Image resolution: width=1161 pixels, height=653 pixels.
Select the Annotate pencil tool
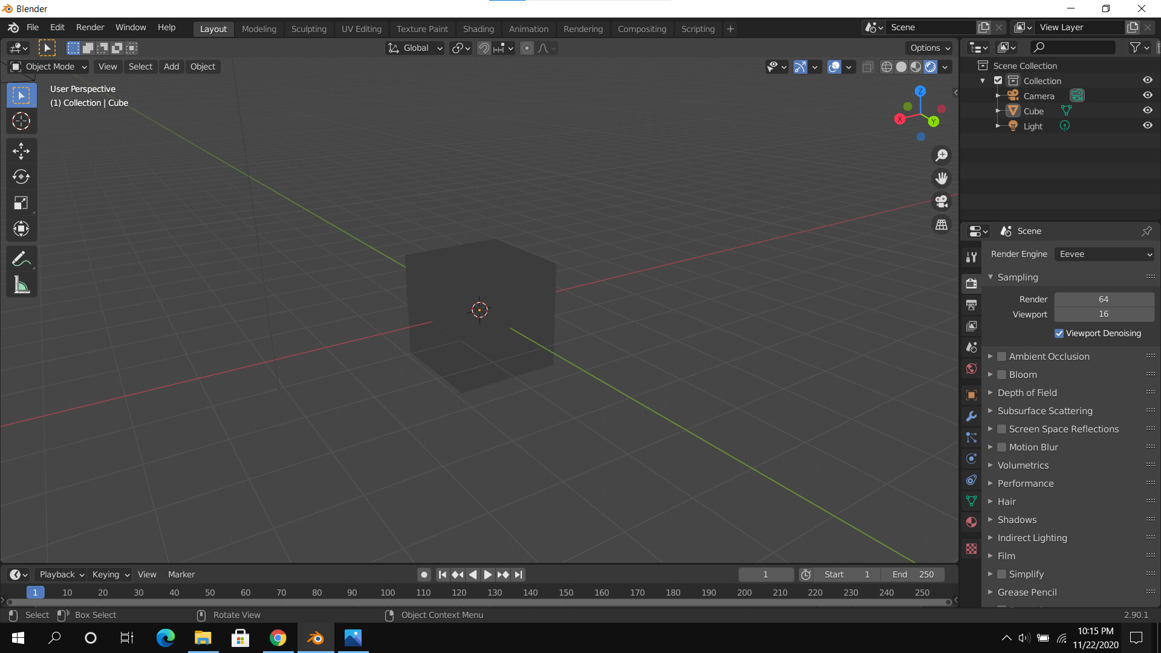[21, 259]
